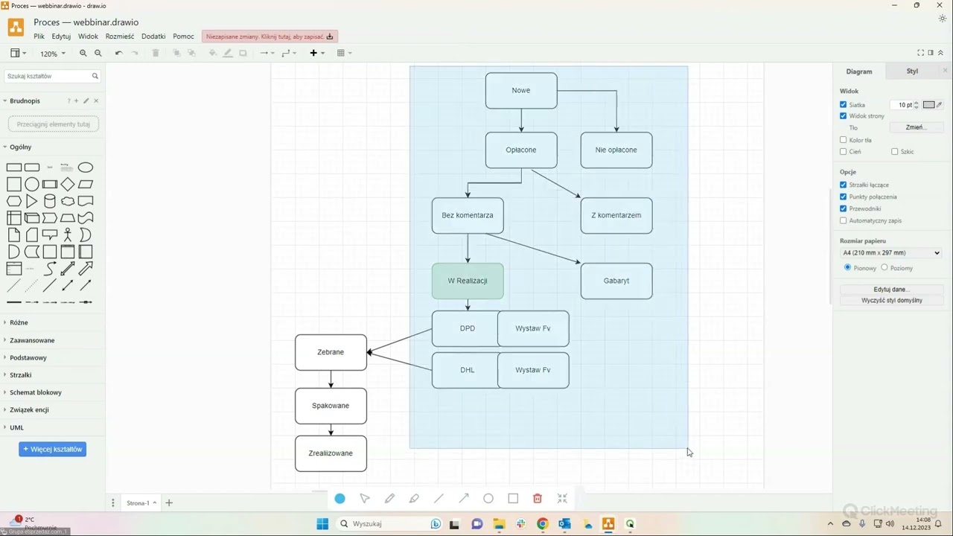Open the Dodatki menu
953x536 pixels.
[153, 36]
